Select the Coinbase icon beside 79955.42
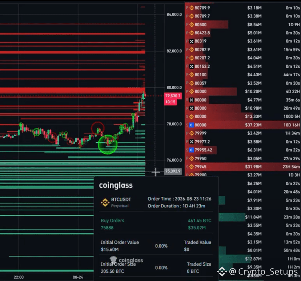 [x=191, y=150]
